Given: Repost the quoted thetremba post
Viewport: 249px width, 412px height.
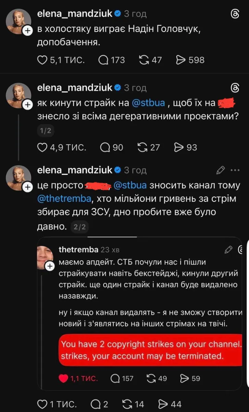Looking at the screenshot, I should 150,378.
